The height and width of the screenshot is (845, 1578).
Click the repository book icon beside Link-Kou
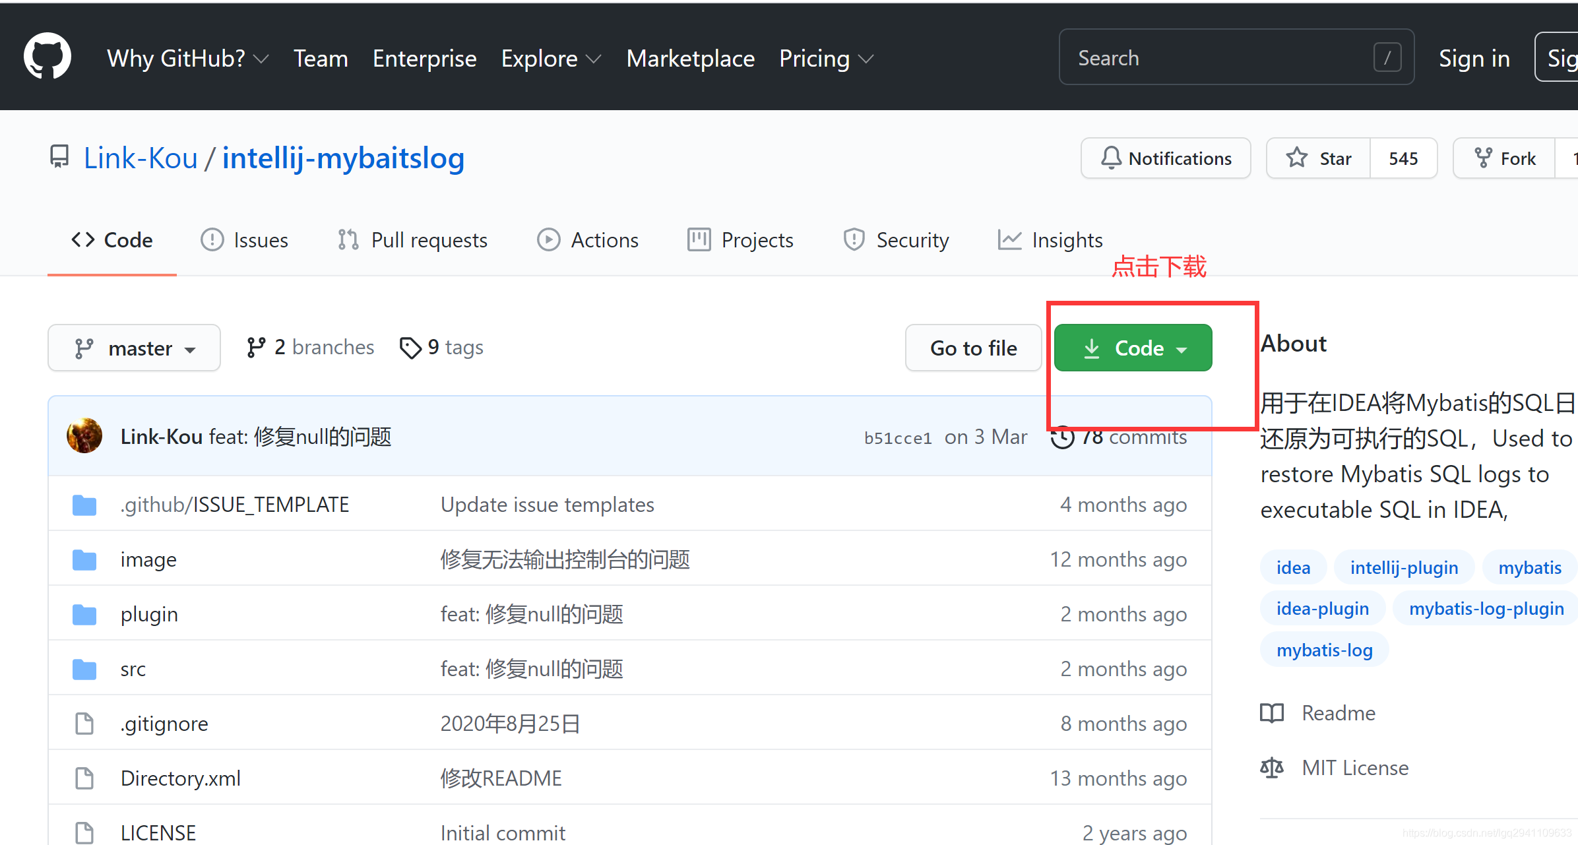[59, 157]
